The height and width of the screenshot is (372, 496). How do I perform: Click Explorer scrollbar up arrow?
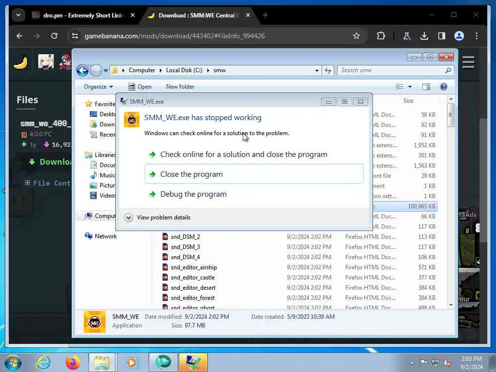tap(451, 99)
